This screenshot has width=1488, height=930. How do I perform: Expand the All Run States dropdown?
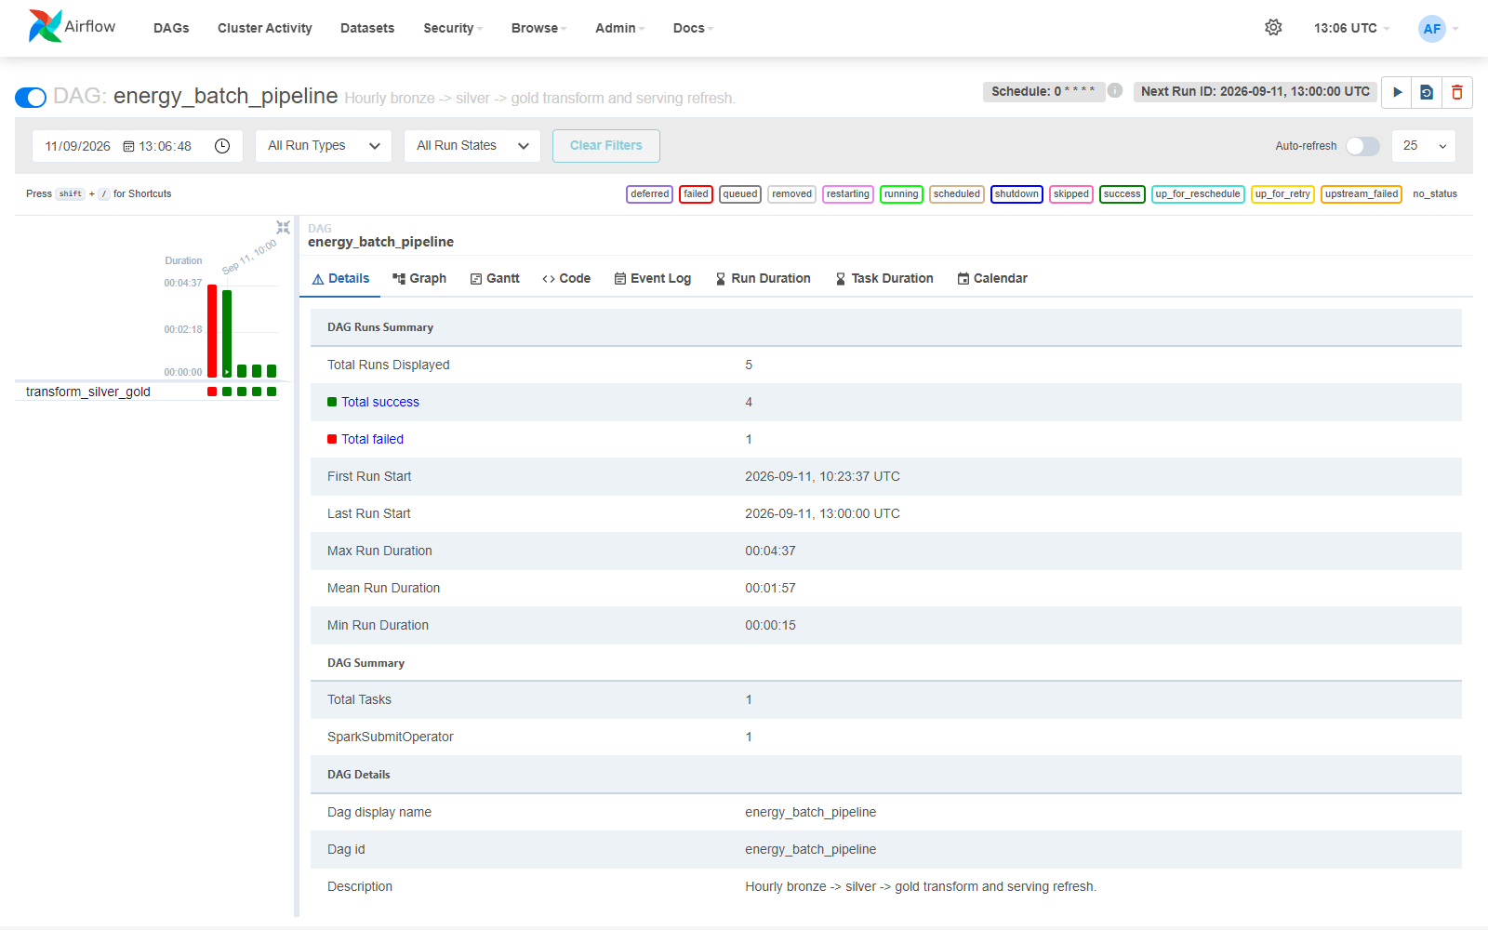click(472, 146)
